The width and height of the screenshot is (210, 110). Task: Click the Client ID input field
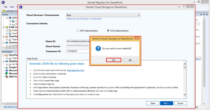78,41
